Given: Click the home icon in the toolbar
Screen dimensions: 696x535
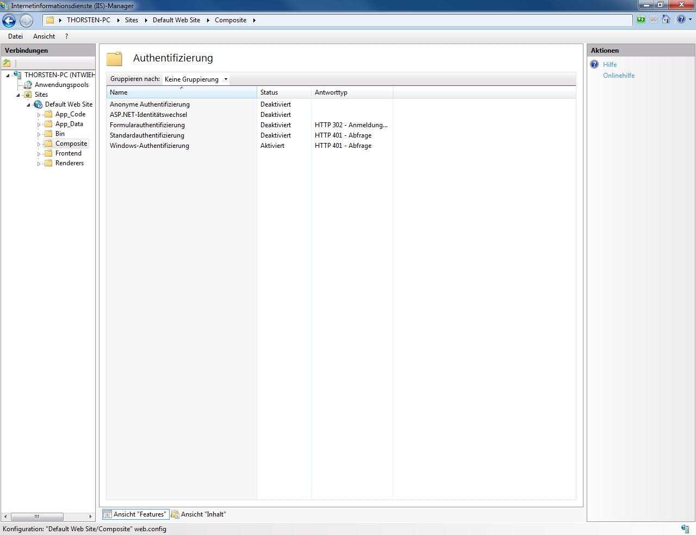Looking at the screenshot, I should point(666,20).
